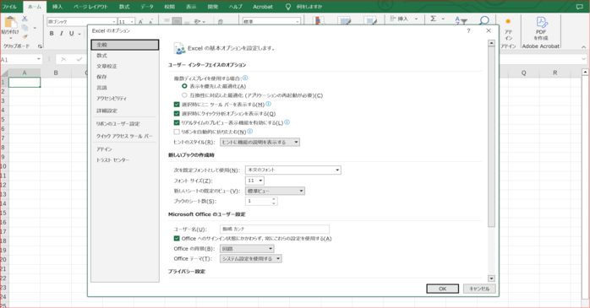Click the Orientation text angle icon
Viewport: 590px width, 308px height.
click(197, 22)
